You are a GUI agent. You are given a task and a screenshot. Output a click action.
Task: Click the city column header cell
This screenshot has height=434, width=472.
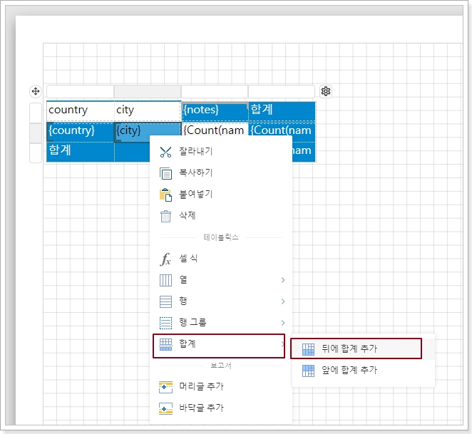[147, 110]
